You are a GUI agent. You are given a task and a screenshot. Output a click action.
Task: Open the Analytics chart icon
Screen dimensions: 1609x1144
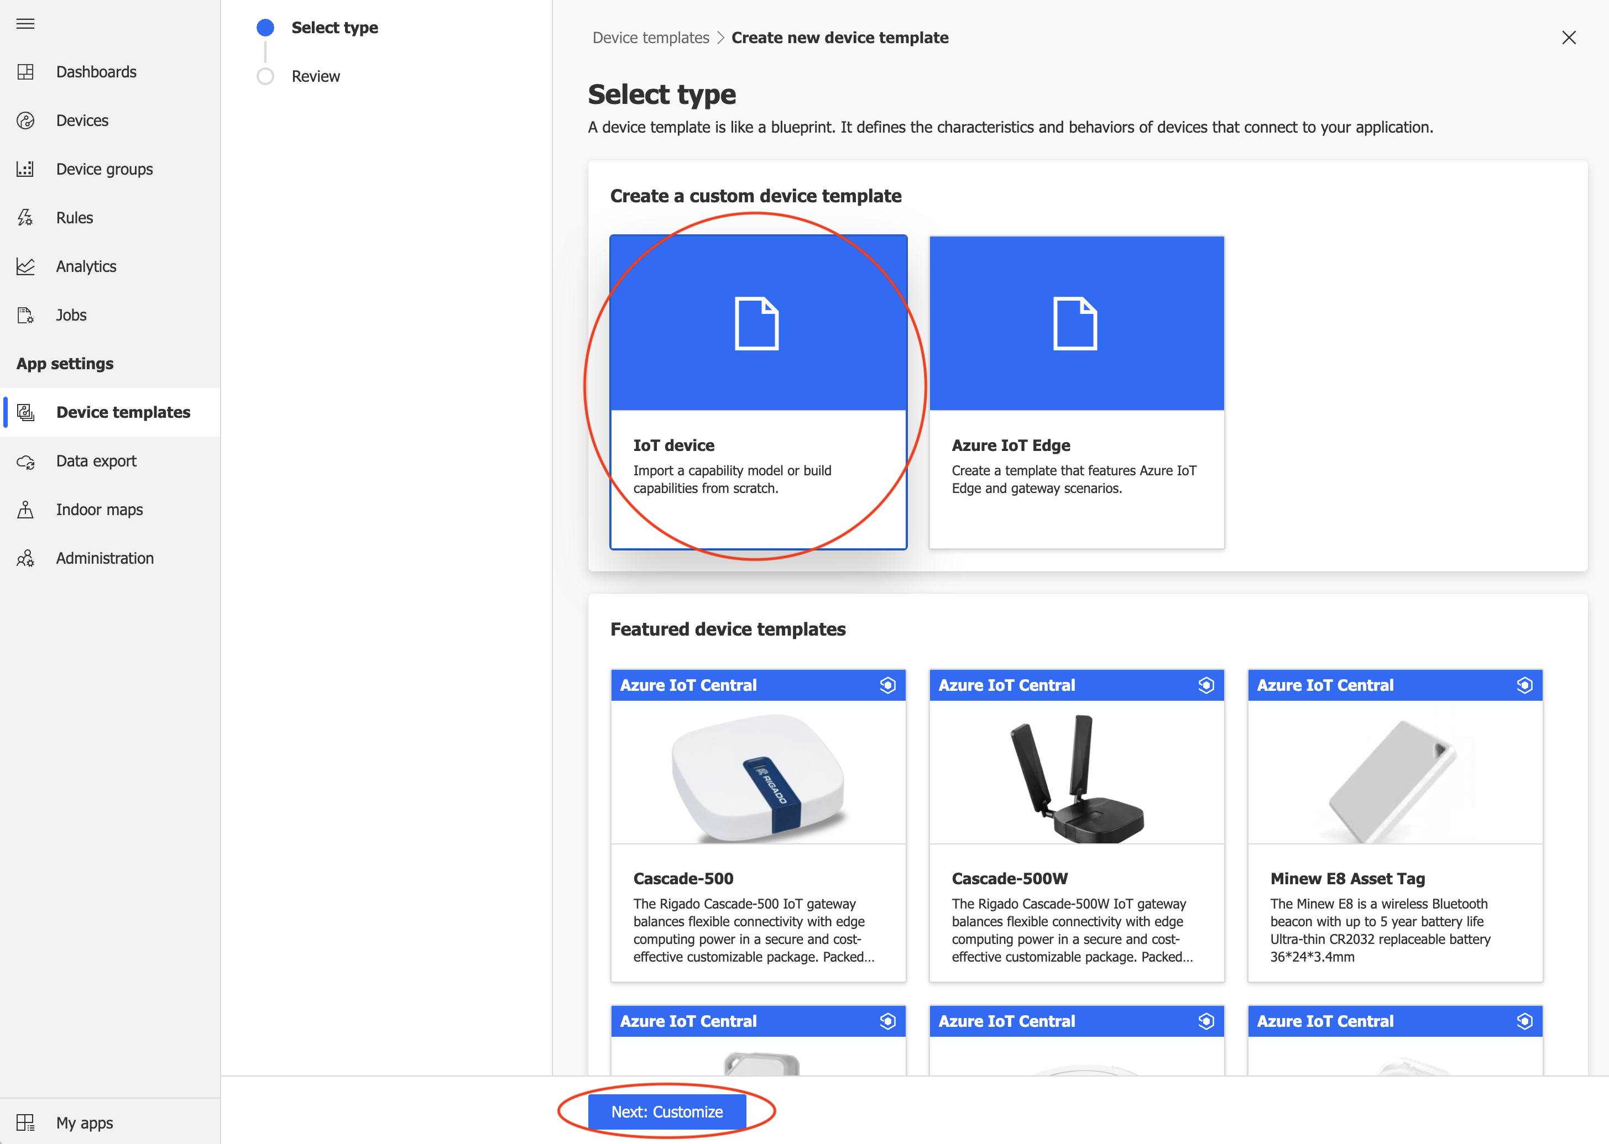(x=25, y=266)
